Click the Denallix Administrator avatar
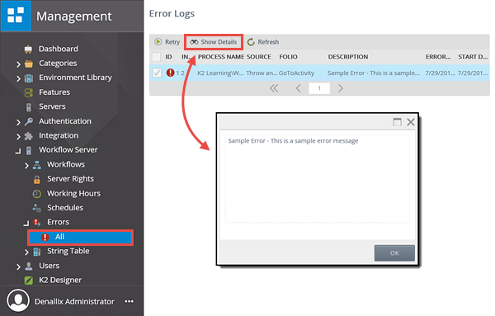The width and height of the screenshot is (495, 316). pyautogui.click(x=18, y=300)
